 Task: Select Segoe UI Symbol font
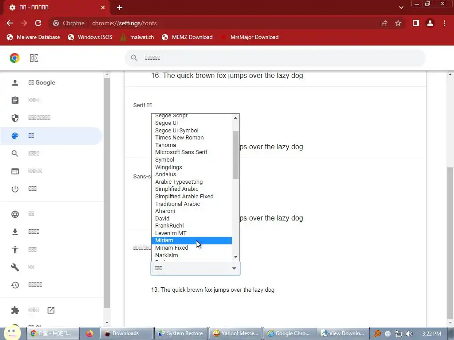[192, 131]
